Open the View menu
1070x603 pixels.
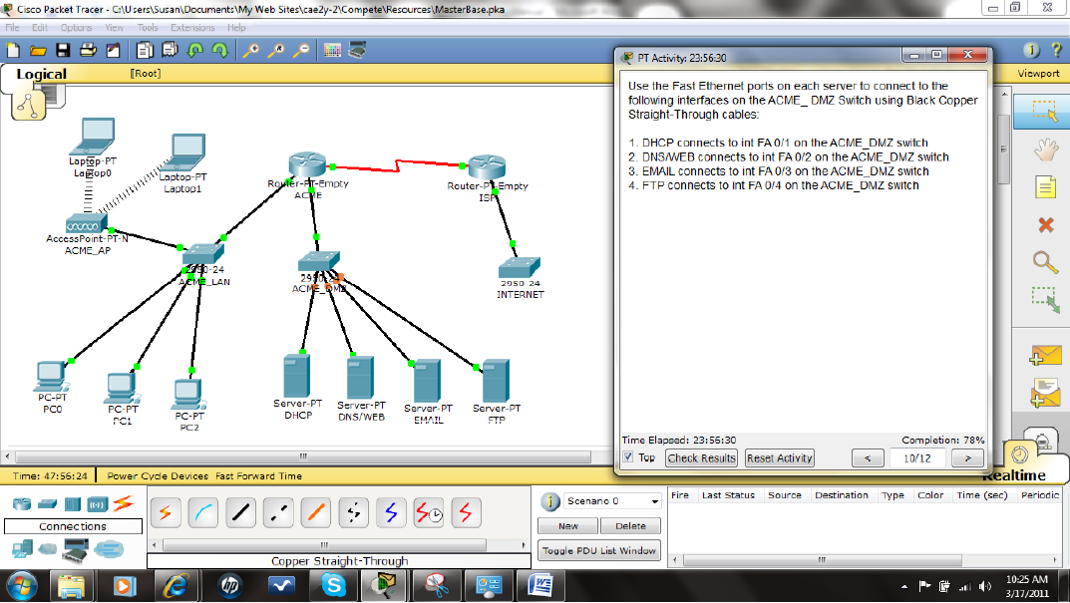114,27
